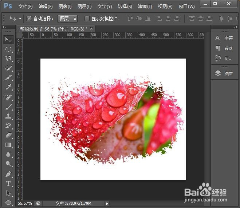Select the Elliptical Marquee tool

click(x=8, y=49)
